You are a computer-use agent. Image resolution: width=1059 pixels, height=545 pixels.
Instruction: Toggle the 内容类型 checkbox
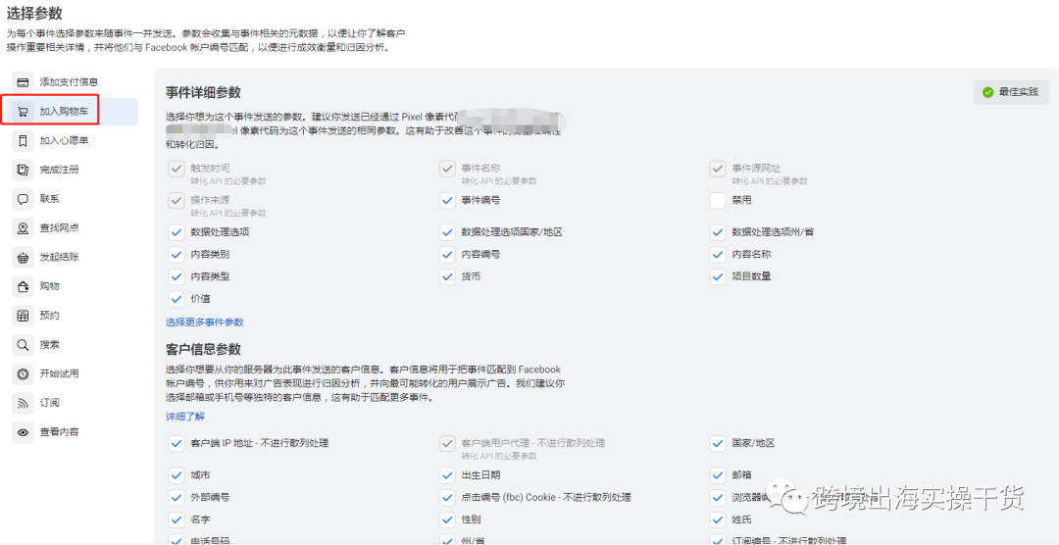176,276
